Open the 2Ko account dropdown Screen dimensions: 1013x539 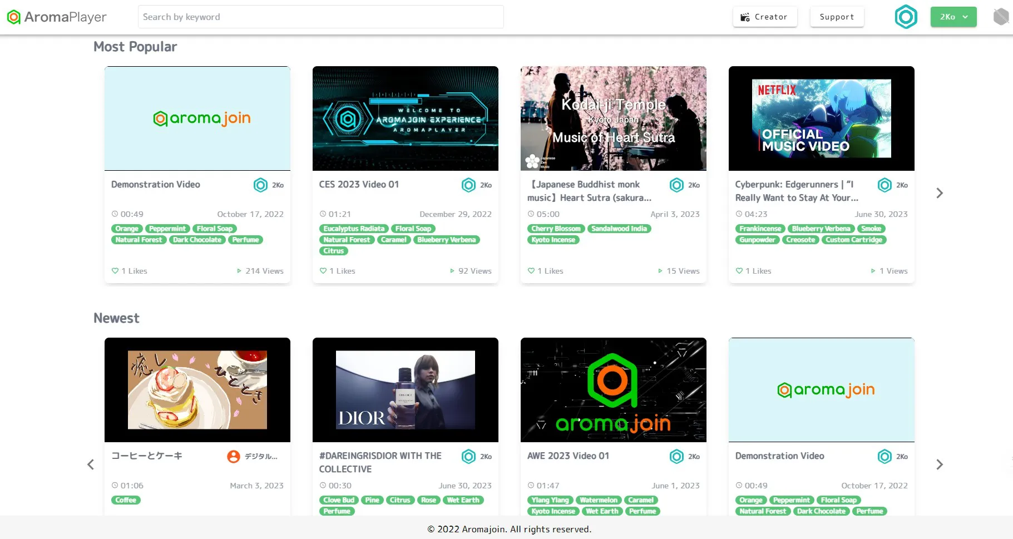coord(953,17)
